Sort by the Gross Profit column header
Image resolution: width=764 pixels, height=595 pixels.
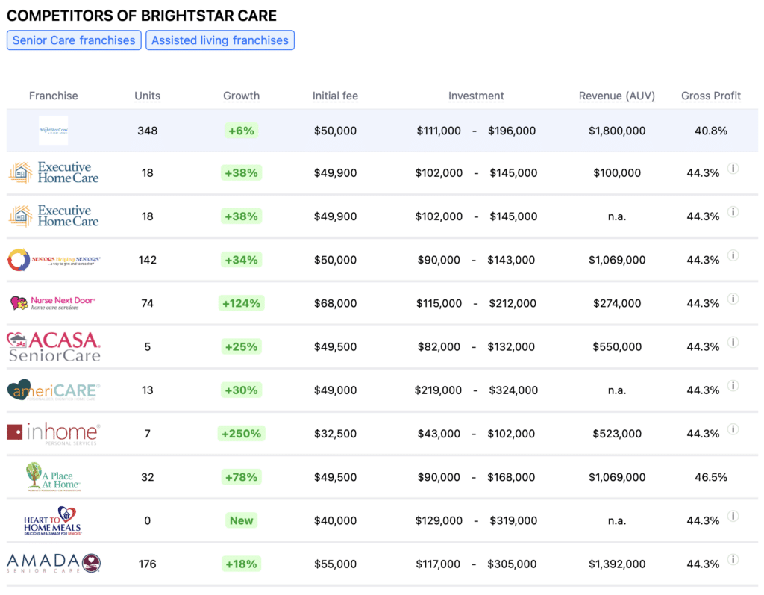[x=711, y=96]
